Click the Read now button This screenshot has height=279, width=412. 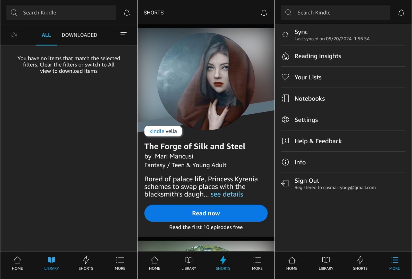pyautogui.click(x=206, y=213)
